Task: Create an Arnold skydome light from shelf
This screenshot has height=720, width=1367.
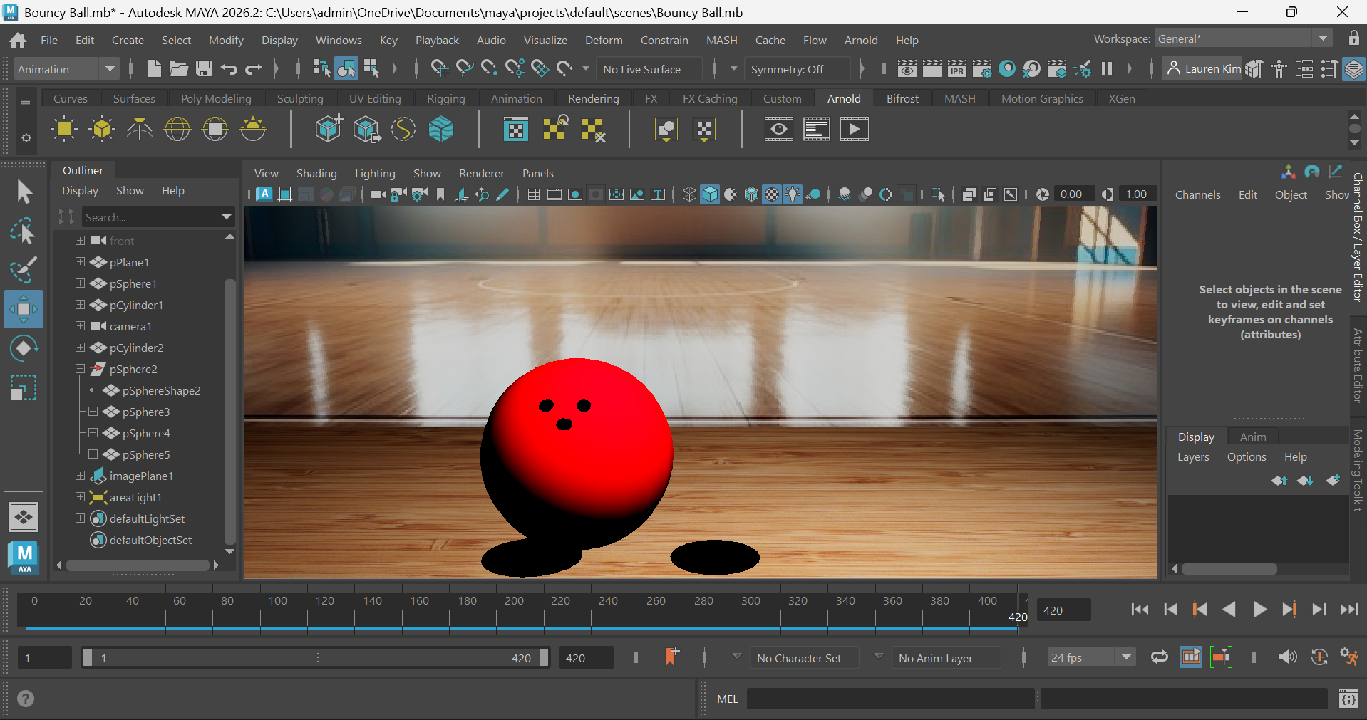Action: click(177, 130)
